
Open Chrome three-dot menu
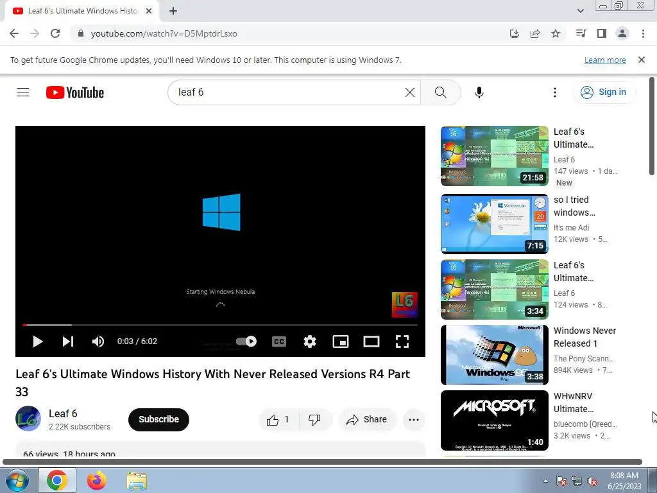click(x=643, y=33)
